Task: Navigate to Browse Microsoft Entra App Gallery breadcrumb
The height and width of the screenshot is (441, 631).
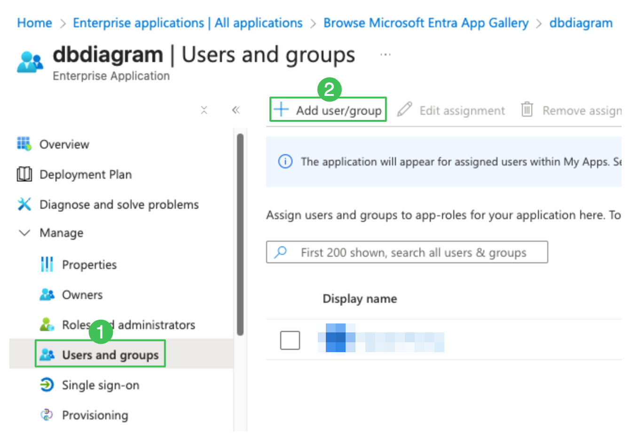Action: pos(426,23)
